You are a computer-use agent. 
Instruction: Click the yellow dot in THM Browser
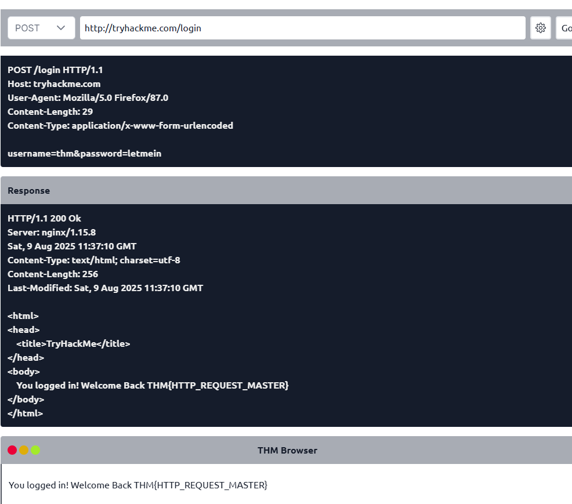click(x=24, y=450)
